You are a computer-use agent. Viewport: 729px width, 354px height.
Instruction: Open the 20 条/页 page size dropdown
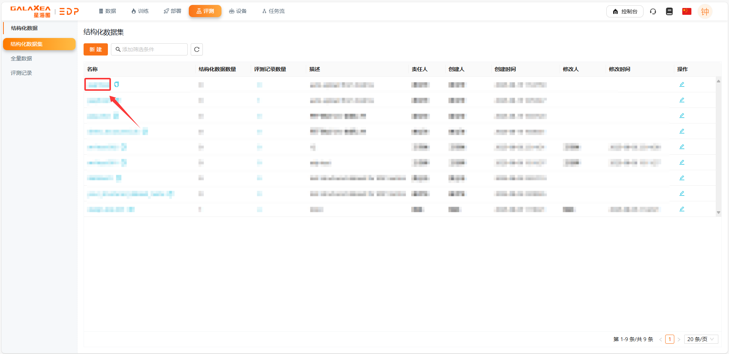701,339
